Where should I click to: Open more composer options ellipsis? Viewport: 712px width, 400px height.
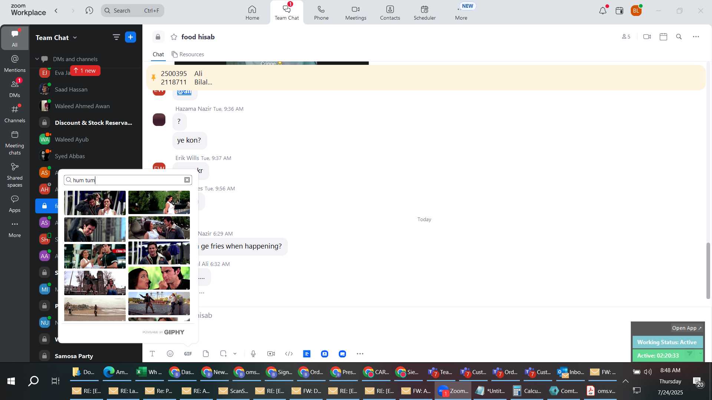coord(360,354)
